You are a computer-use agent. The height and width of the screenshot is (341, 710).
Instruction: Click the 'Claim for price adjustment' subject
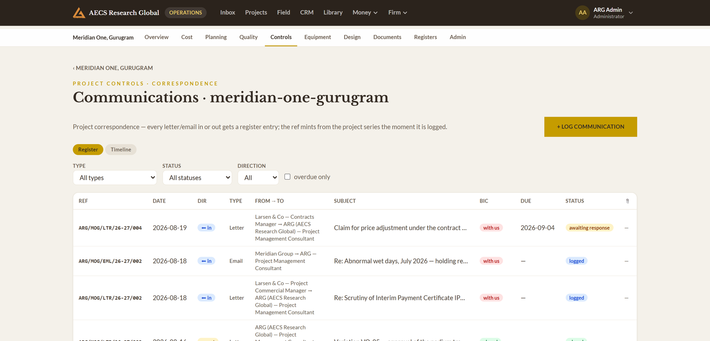click(400, 228)
